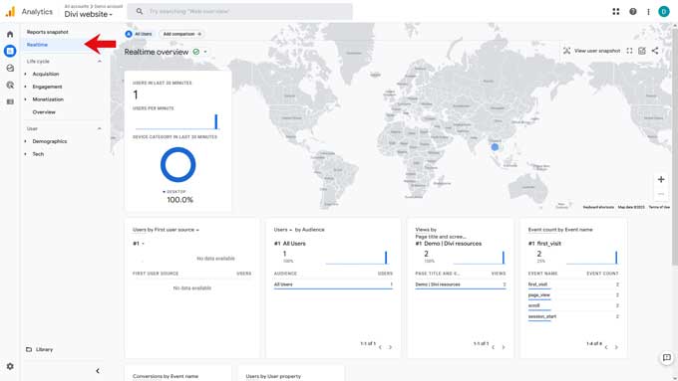Open the customize report edit icon
Viewport: 678px width, 381px height.
click(x=642, y=51)
